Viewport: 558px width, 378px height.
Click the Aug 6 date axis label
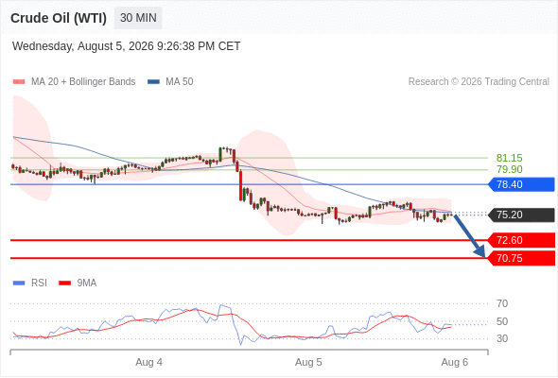[x=455, y=362]
